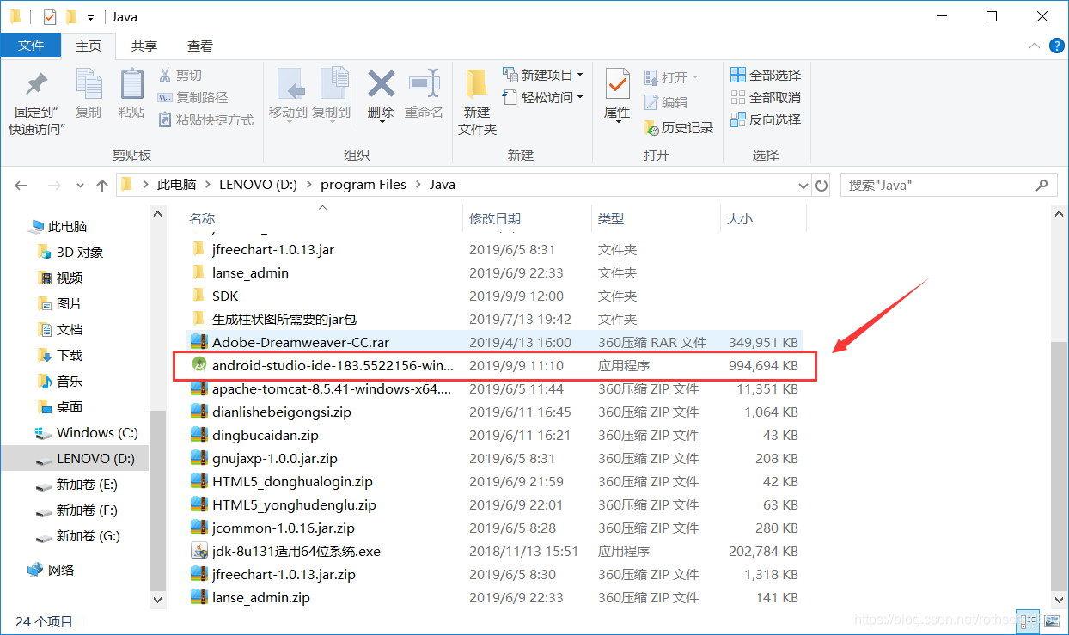Open the Open (打开) dropdown in the ribbon
1069x635 pixels.
click(x=671, y=77)
